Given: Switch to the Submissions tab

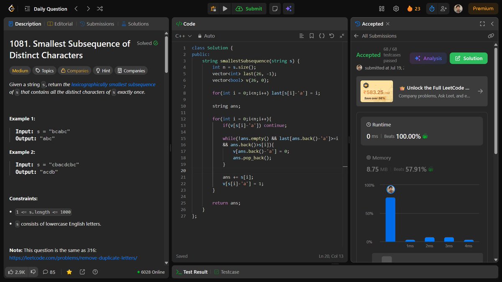Looking at the screenshot, I should pyautogui.click(x=97, y=24).
